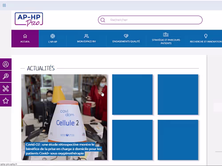Focus the Rechercher search field

point(150,20)
